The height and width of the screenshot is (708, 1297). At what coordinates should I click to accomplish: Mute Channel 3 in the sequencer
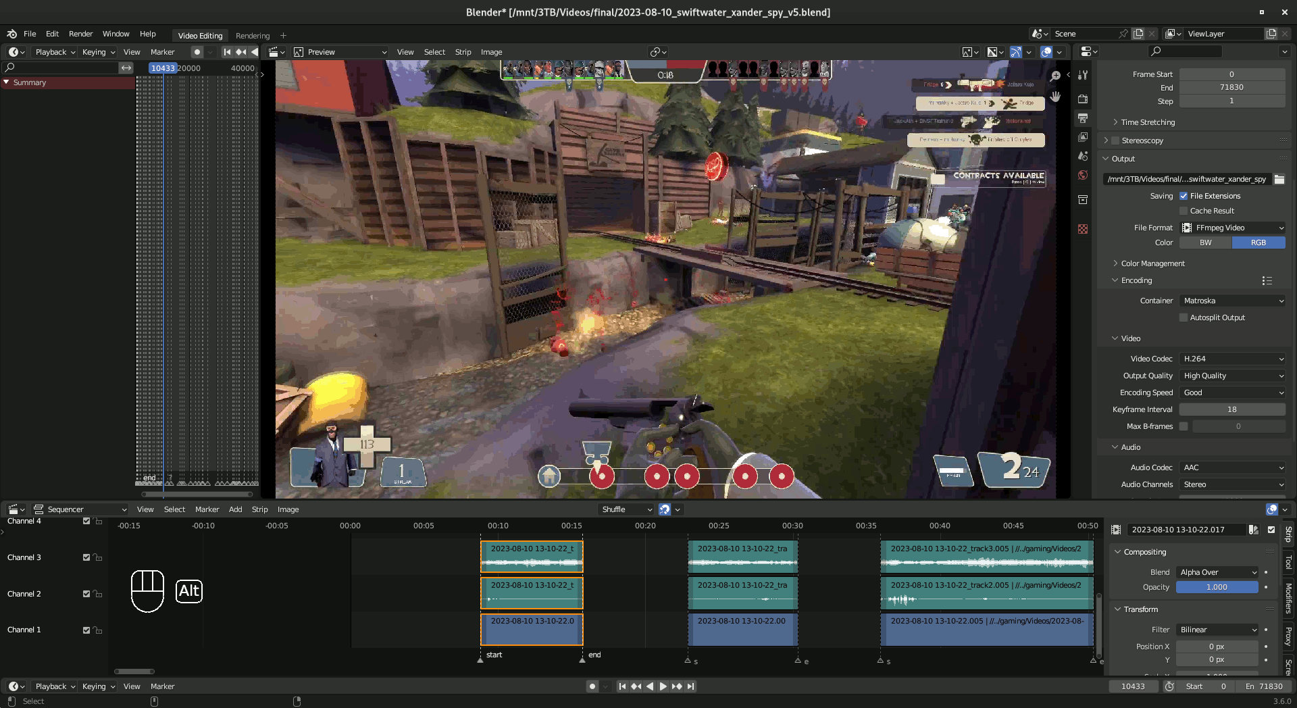point(86,557)
